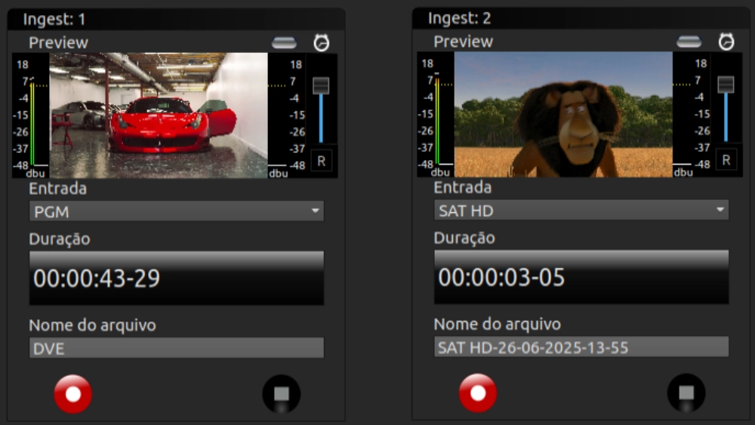755x425 pixels.
Task: Click the gray pill indicator in Ingest 1 Preview
Action: tap(284, 43)
